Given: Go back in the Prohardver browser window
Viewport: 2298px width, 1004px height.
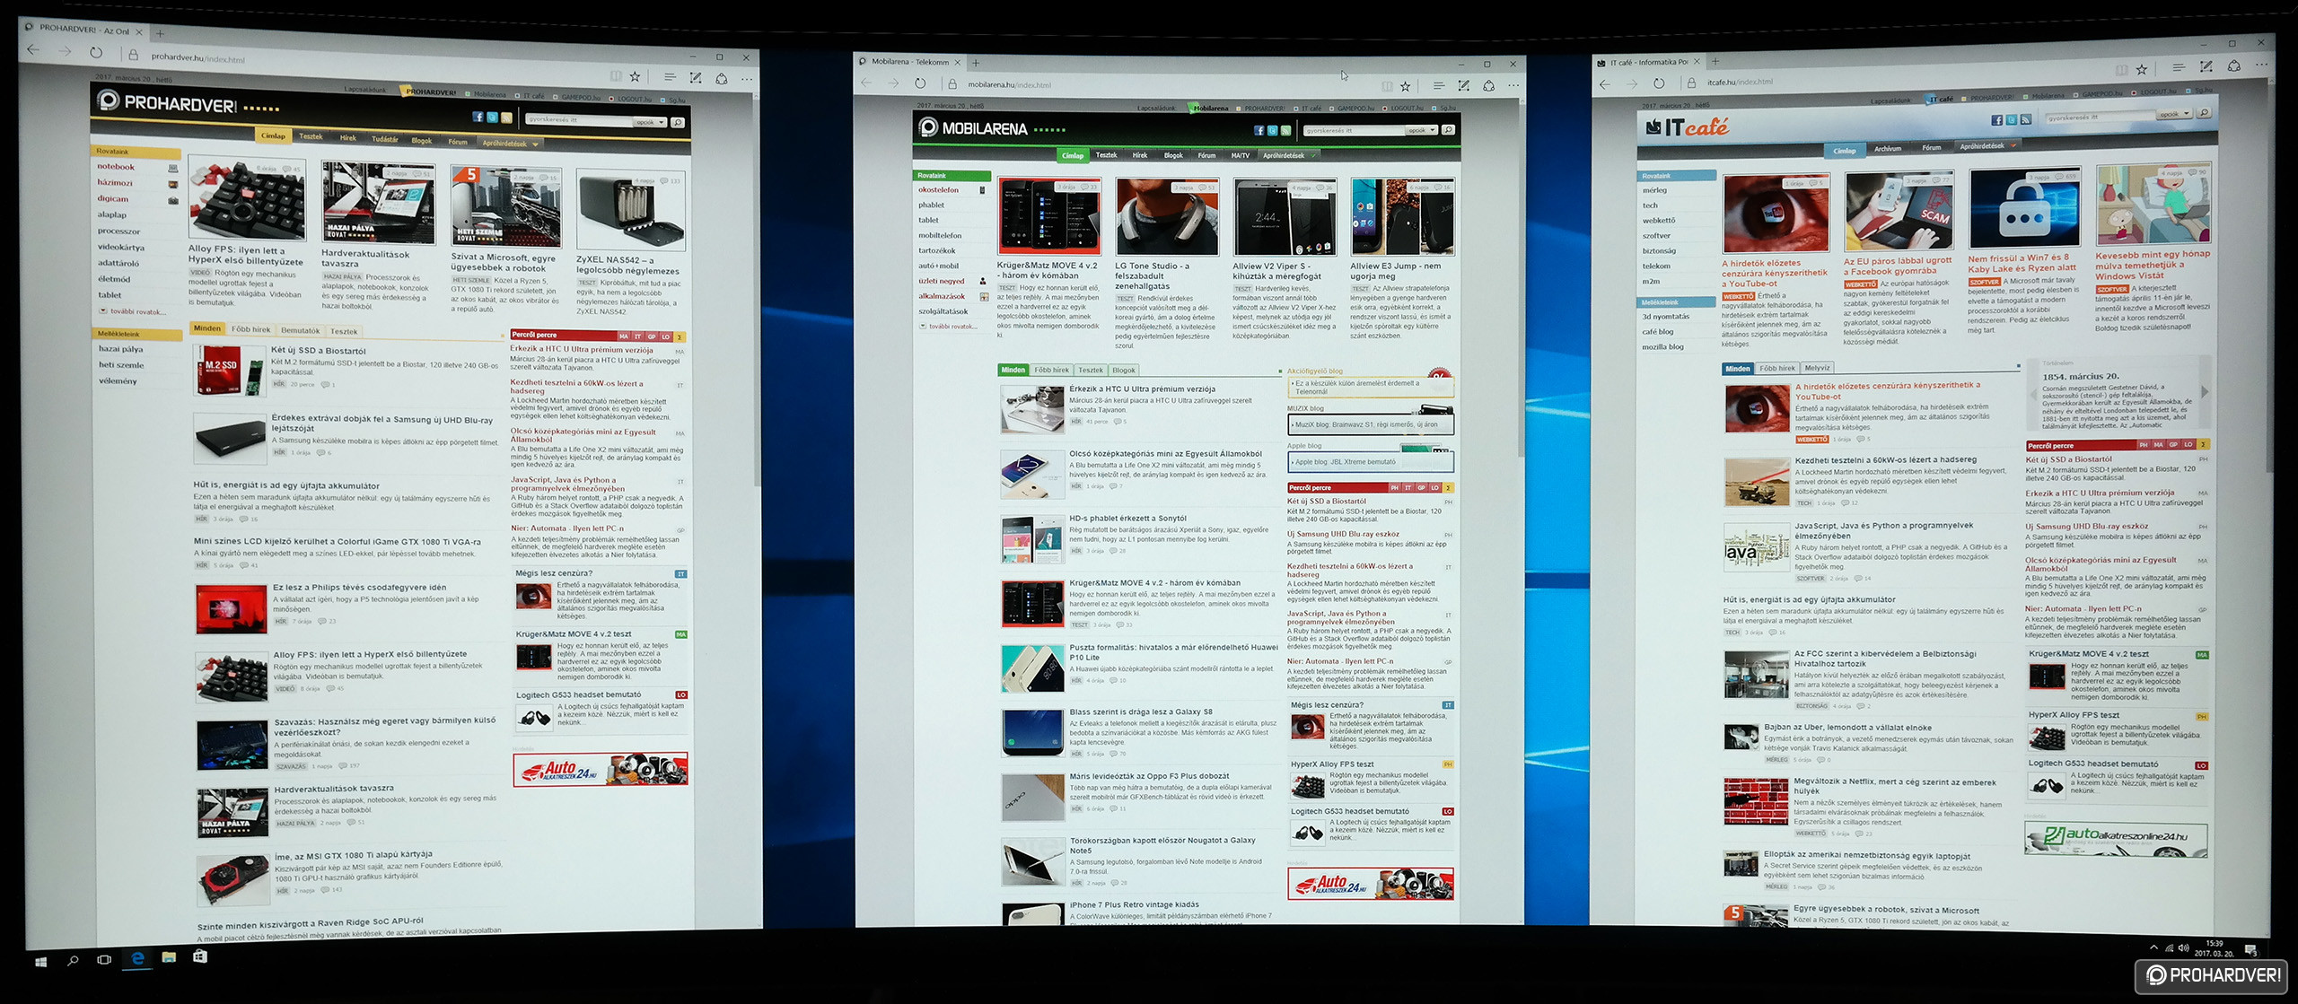Looking at the screenshot, I should [32, 50].
